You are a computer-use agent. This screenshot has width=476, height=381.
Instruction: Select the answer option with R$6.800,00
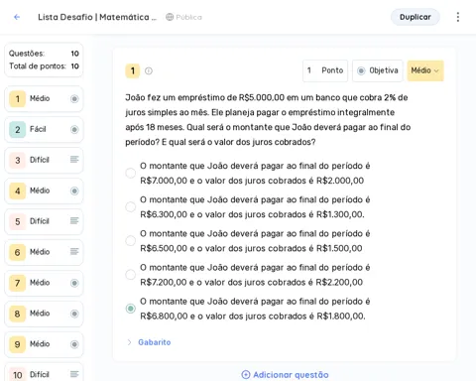(131, 309)
